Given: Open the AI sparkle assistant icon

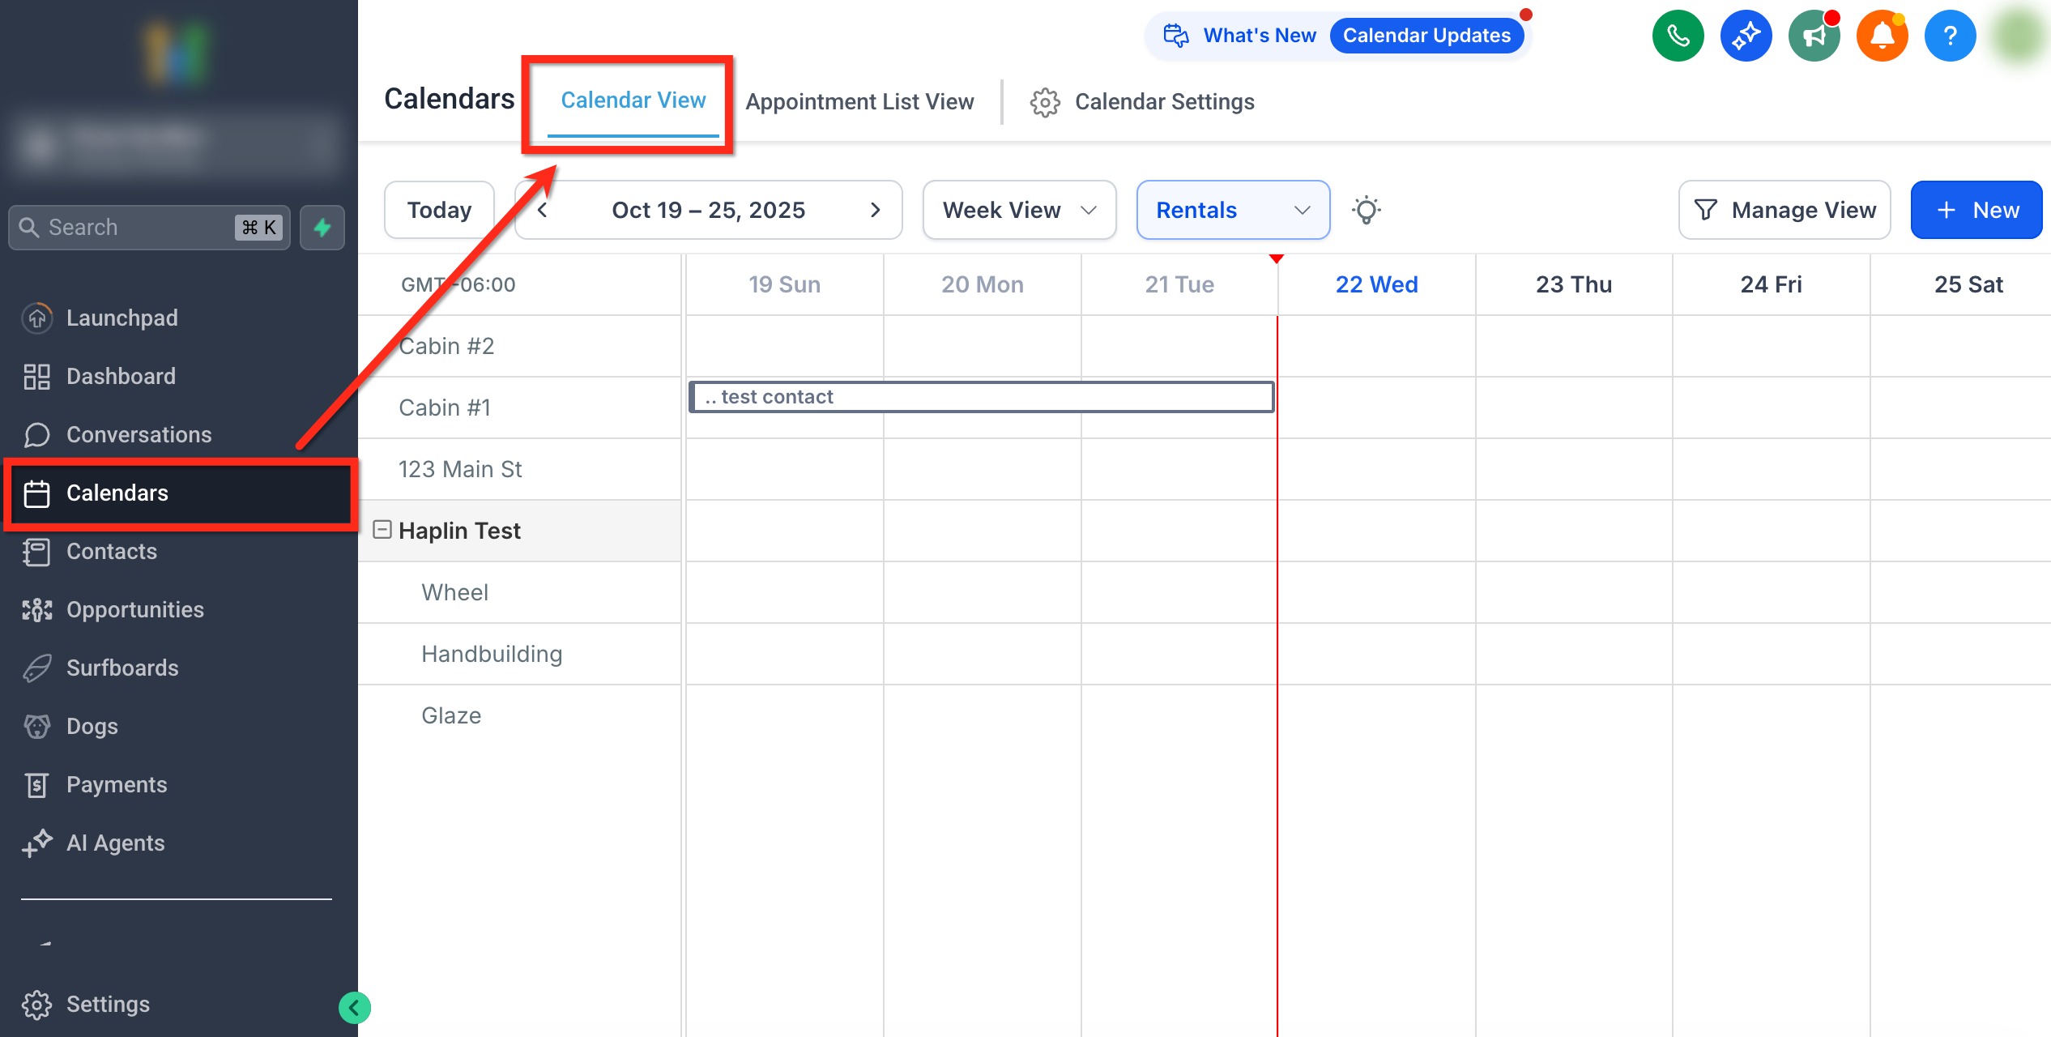Looking at the screenshot, I should coord(1746,36).
